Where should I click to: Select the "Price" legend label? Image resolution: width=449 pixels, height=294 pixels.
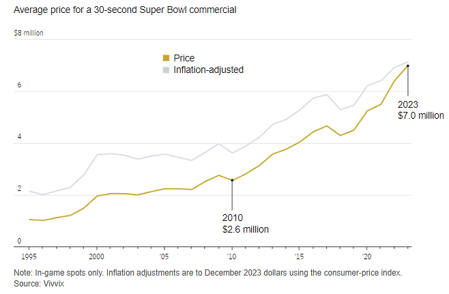(x=184, y=59)
